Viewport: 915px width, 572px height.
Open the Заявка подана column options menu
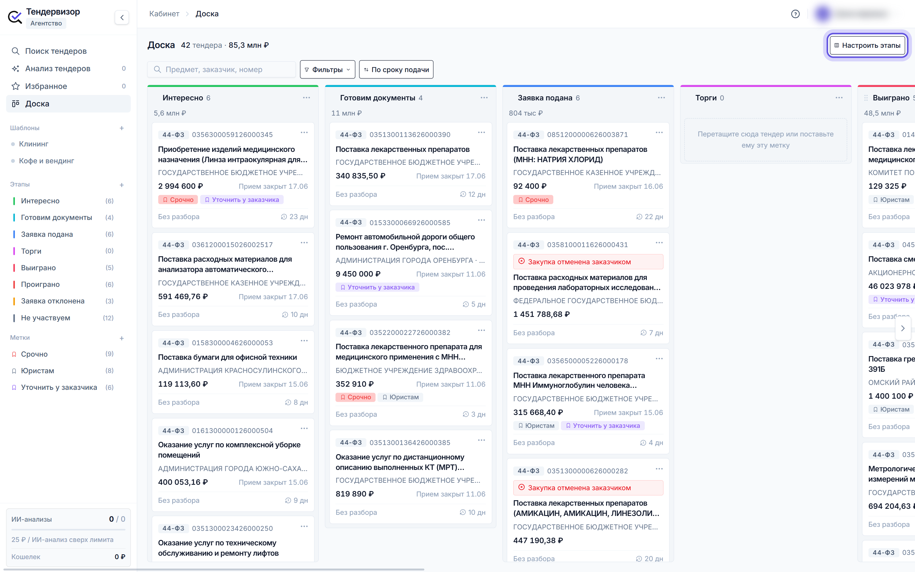(x=661, y=98)
